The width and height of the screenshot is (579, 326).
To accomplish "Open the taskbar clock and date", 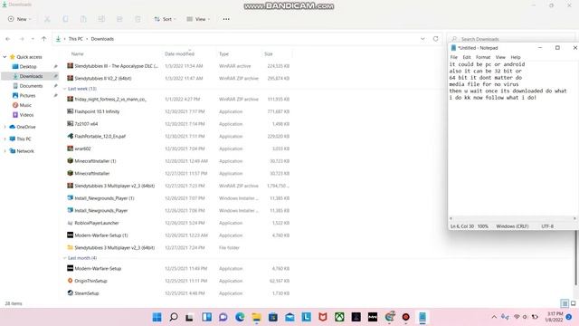I will click(555, 317).
